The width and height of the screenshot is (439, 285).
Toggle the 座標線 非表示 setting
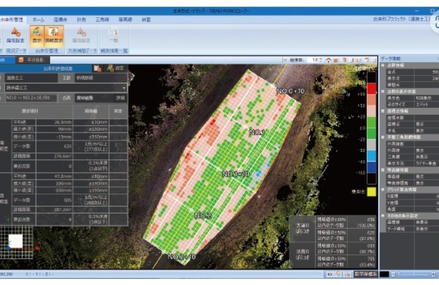[x=426, y=223]
